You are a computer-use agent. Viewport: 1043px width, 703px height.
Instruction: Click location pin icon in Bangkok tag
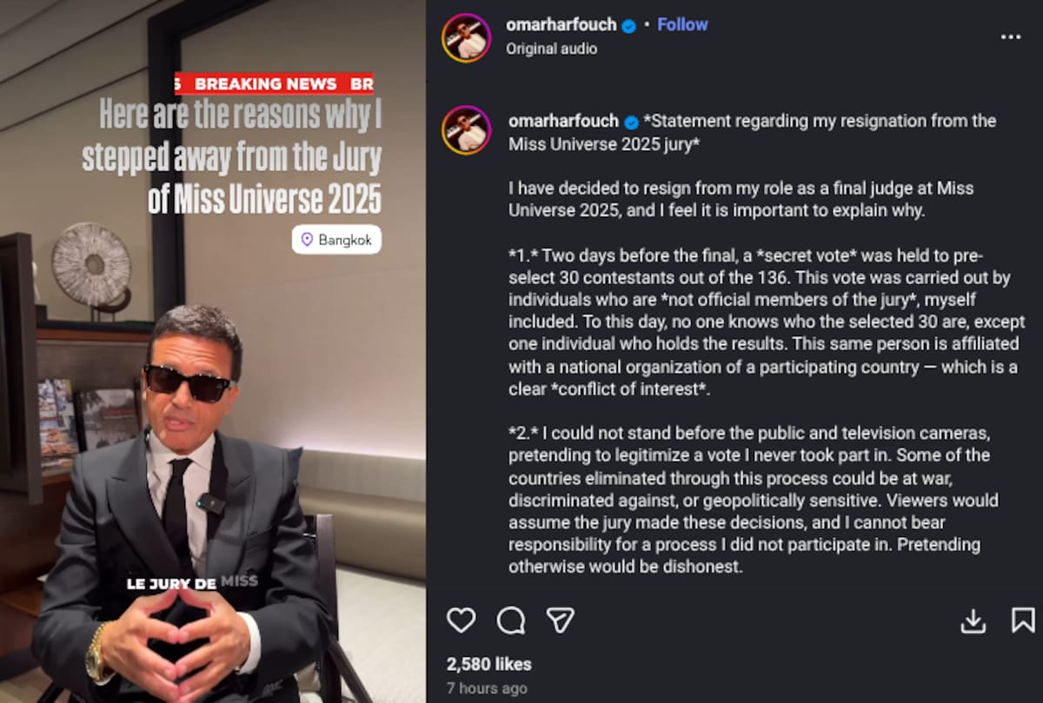click(307, 240)
